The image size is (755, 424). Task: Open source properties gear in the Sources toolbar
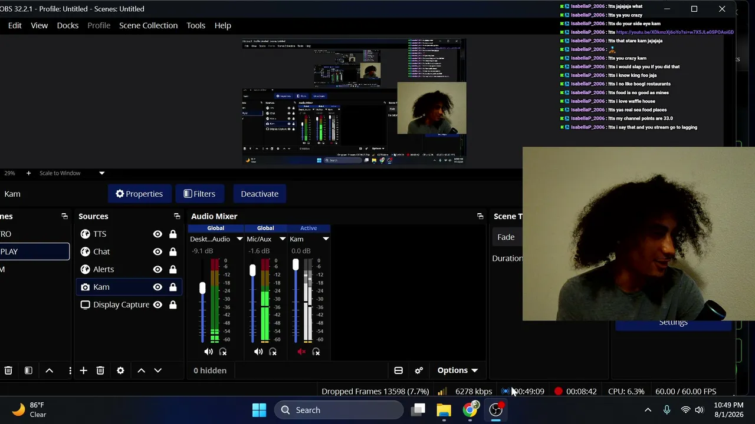tap(120, 370)
